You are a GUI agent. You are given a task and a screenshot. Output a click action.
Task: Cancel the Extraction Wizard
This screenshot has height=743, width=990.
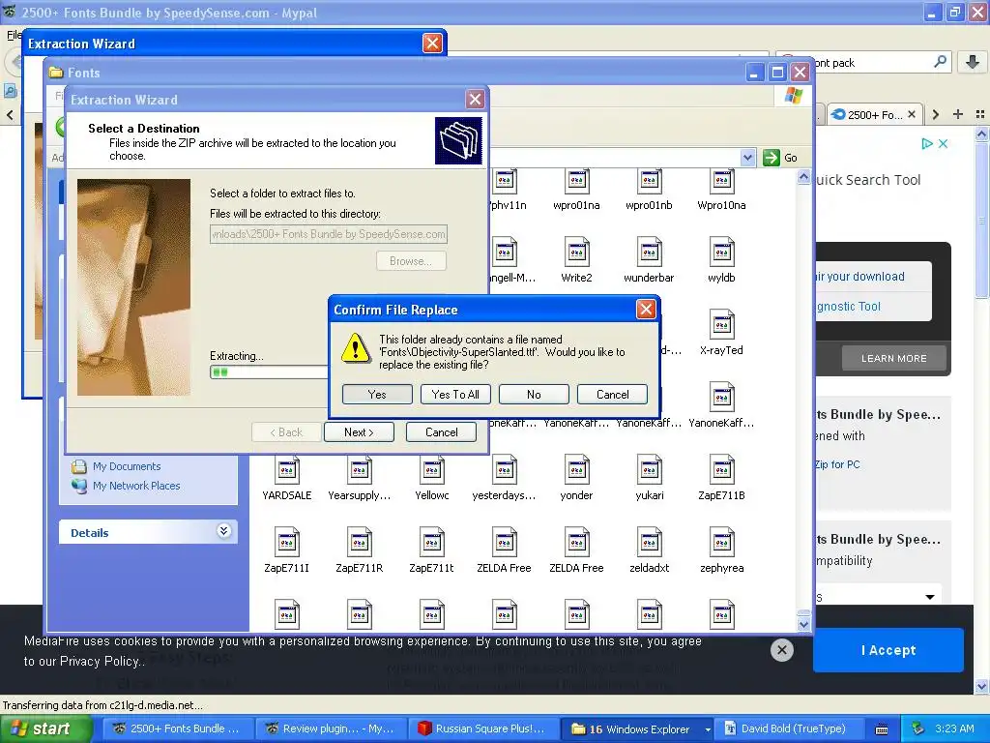point(441,432)
